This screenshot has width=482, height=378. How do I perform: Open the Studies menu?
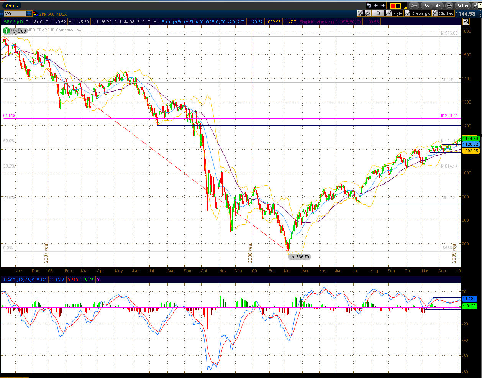click(x=443, y=13)
